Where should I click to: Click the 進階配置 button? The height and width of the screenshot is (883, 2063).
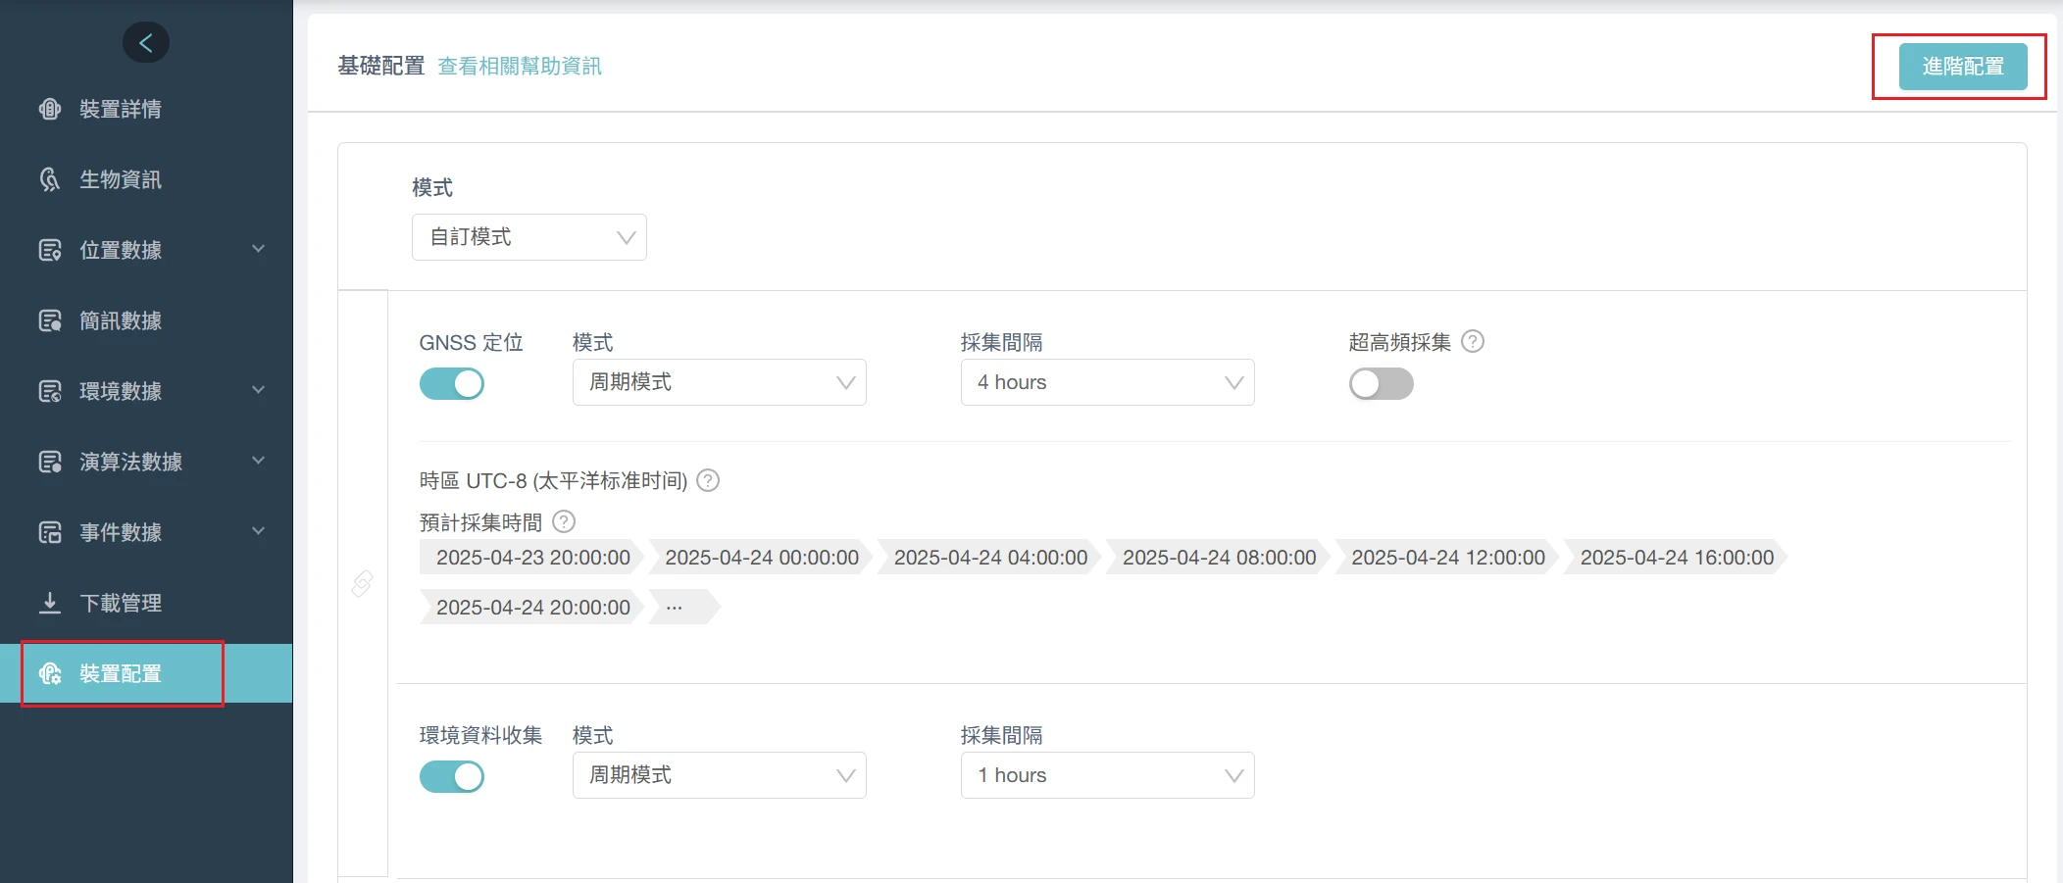(1963, 67)
